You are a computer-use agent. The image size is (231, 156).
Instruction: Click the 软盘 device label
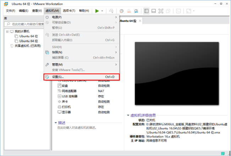pos(65,86)
